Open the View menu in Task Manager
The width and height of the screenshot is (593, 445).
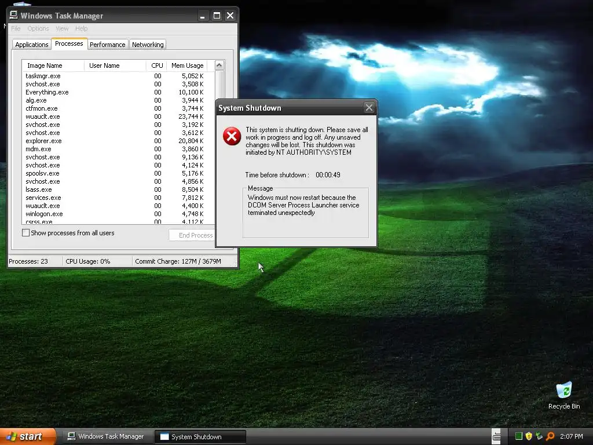point(62,28)
